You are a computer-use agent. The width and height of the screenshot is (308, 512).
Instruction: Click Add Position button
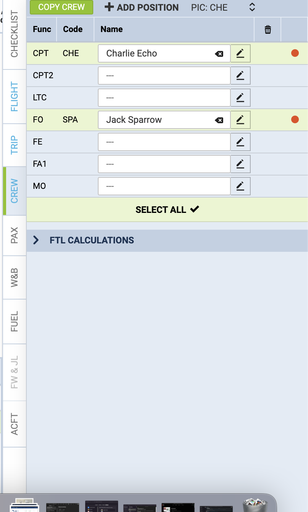pos(141,7)
